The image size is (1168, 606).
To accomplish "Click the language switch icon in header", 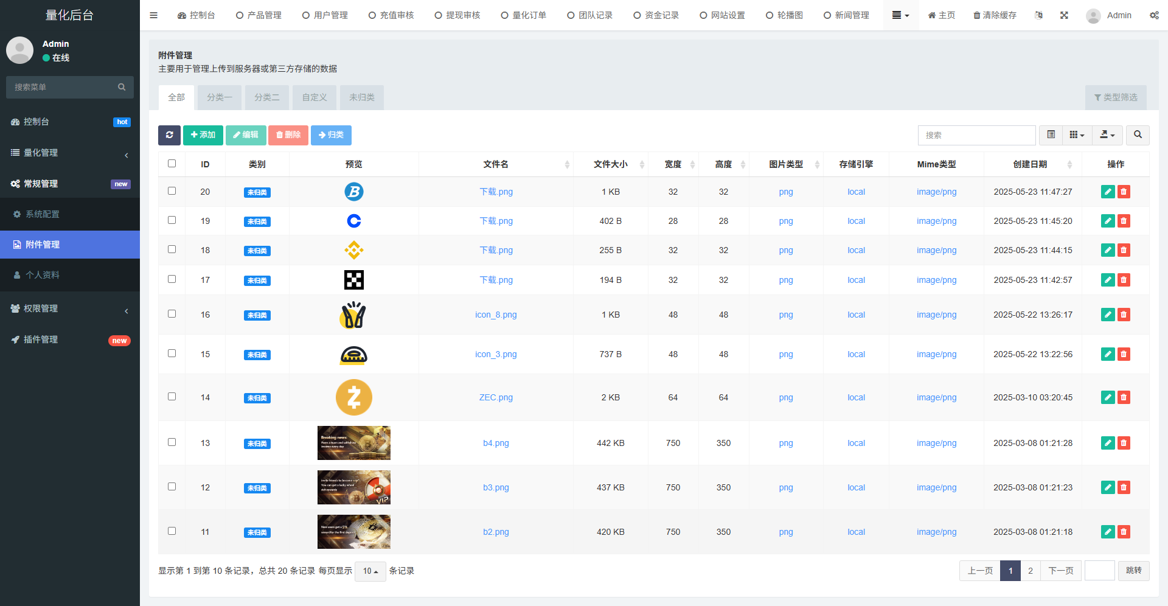I will (x=1038, y=15).
